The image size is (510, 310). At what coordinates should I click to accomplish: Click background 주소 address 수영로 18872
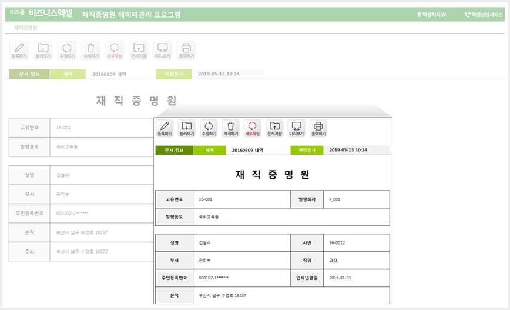(82, 251)
